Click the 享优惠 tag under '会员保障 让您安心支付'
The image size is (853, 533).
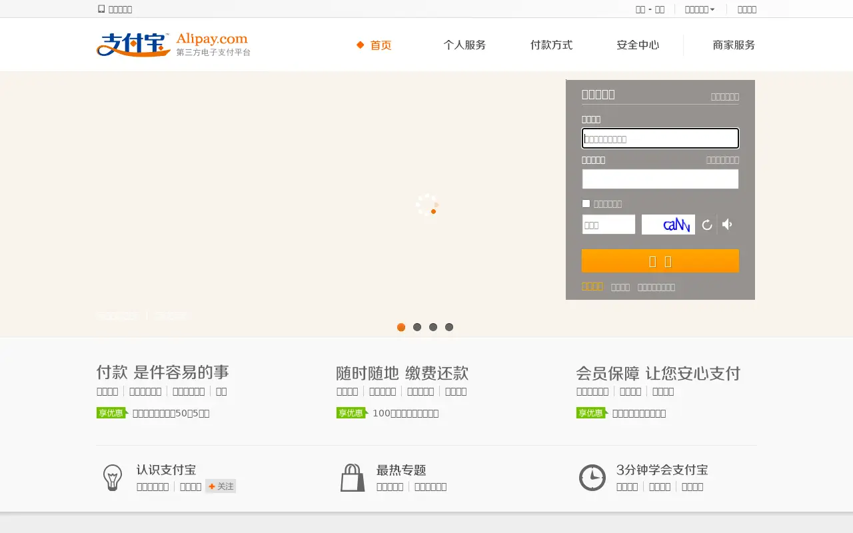592,413
